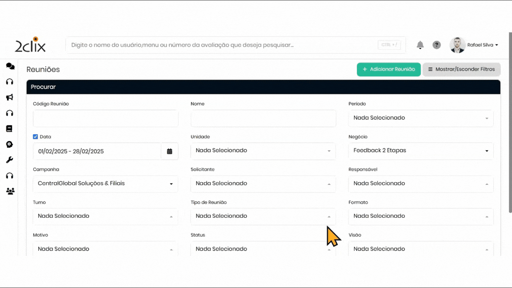This screenshot has height=288, width=512.
Task: Open the chat bubbles sidebar icon
Action: (x=10, y=66)
